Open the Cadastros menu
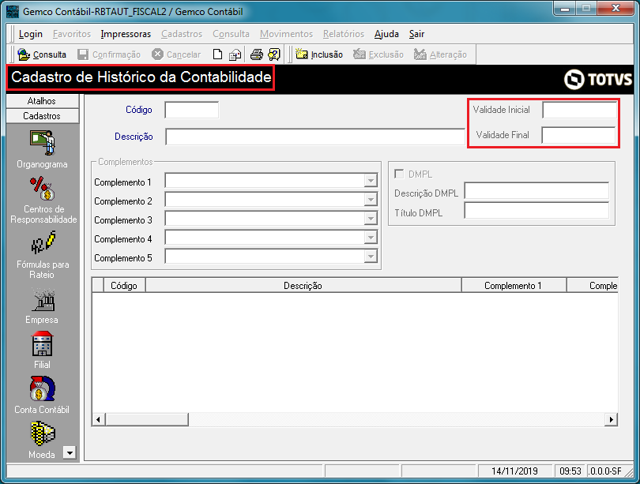The height and width of the screenshot is (484, 640). (182, 34)
